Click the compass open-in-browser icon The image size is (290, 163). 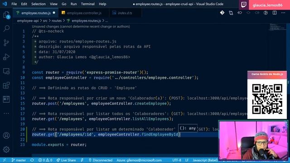tap(266, 13)
